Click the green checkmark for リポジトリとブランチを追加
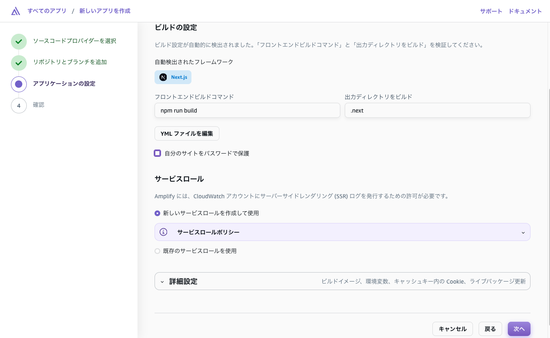The width and height of the screenshot is (550, 338). coord(19,63)
